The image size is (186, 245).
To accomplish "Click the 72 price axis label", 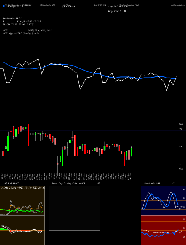I will click(180, 164).
